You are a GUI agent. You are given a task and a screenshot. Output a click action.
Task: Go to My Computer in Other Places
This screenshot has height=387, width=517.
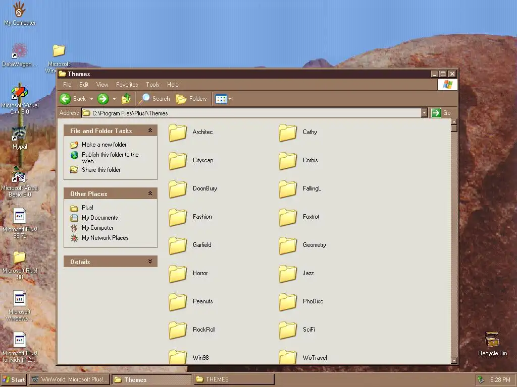[97, 228]
